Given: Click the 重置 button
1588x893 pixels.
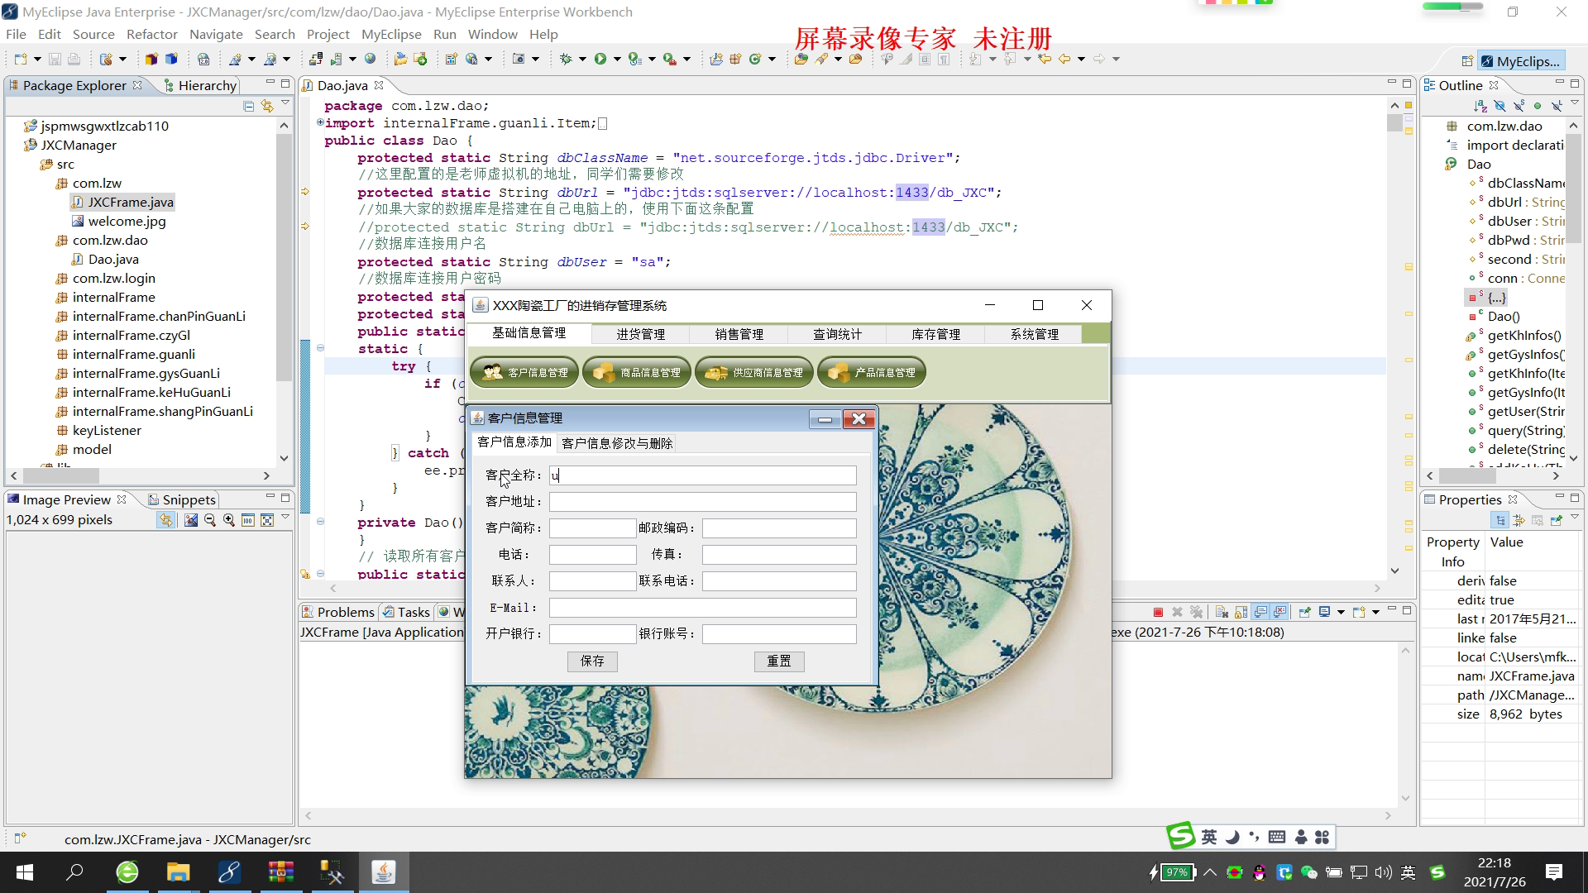Looking at the screenshot, I should [x=778, y=661].
